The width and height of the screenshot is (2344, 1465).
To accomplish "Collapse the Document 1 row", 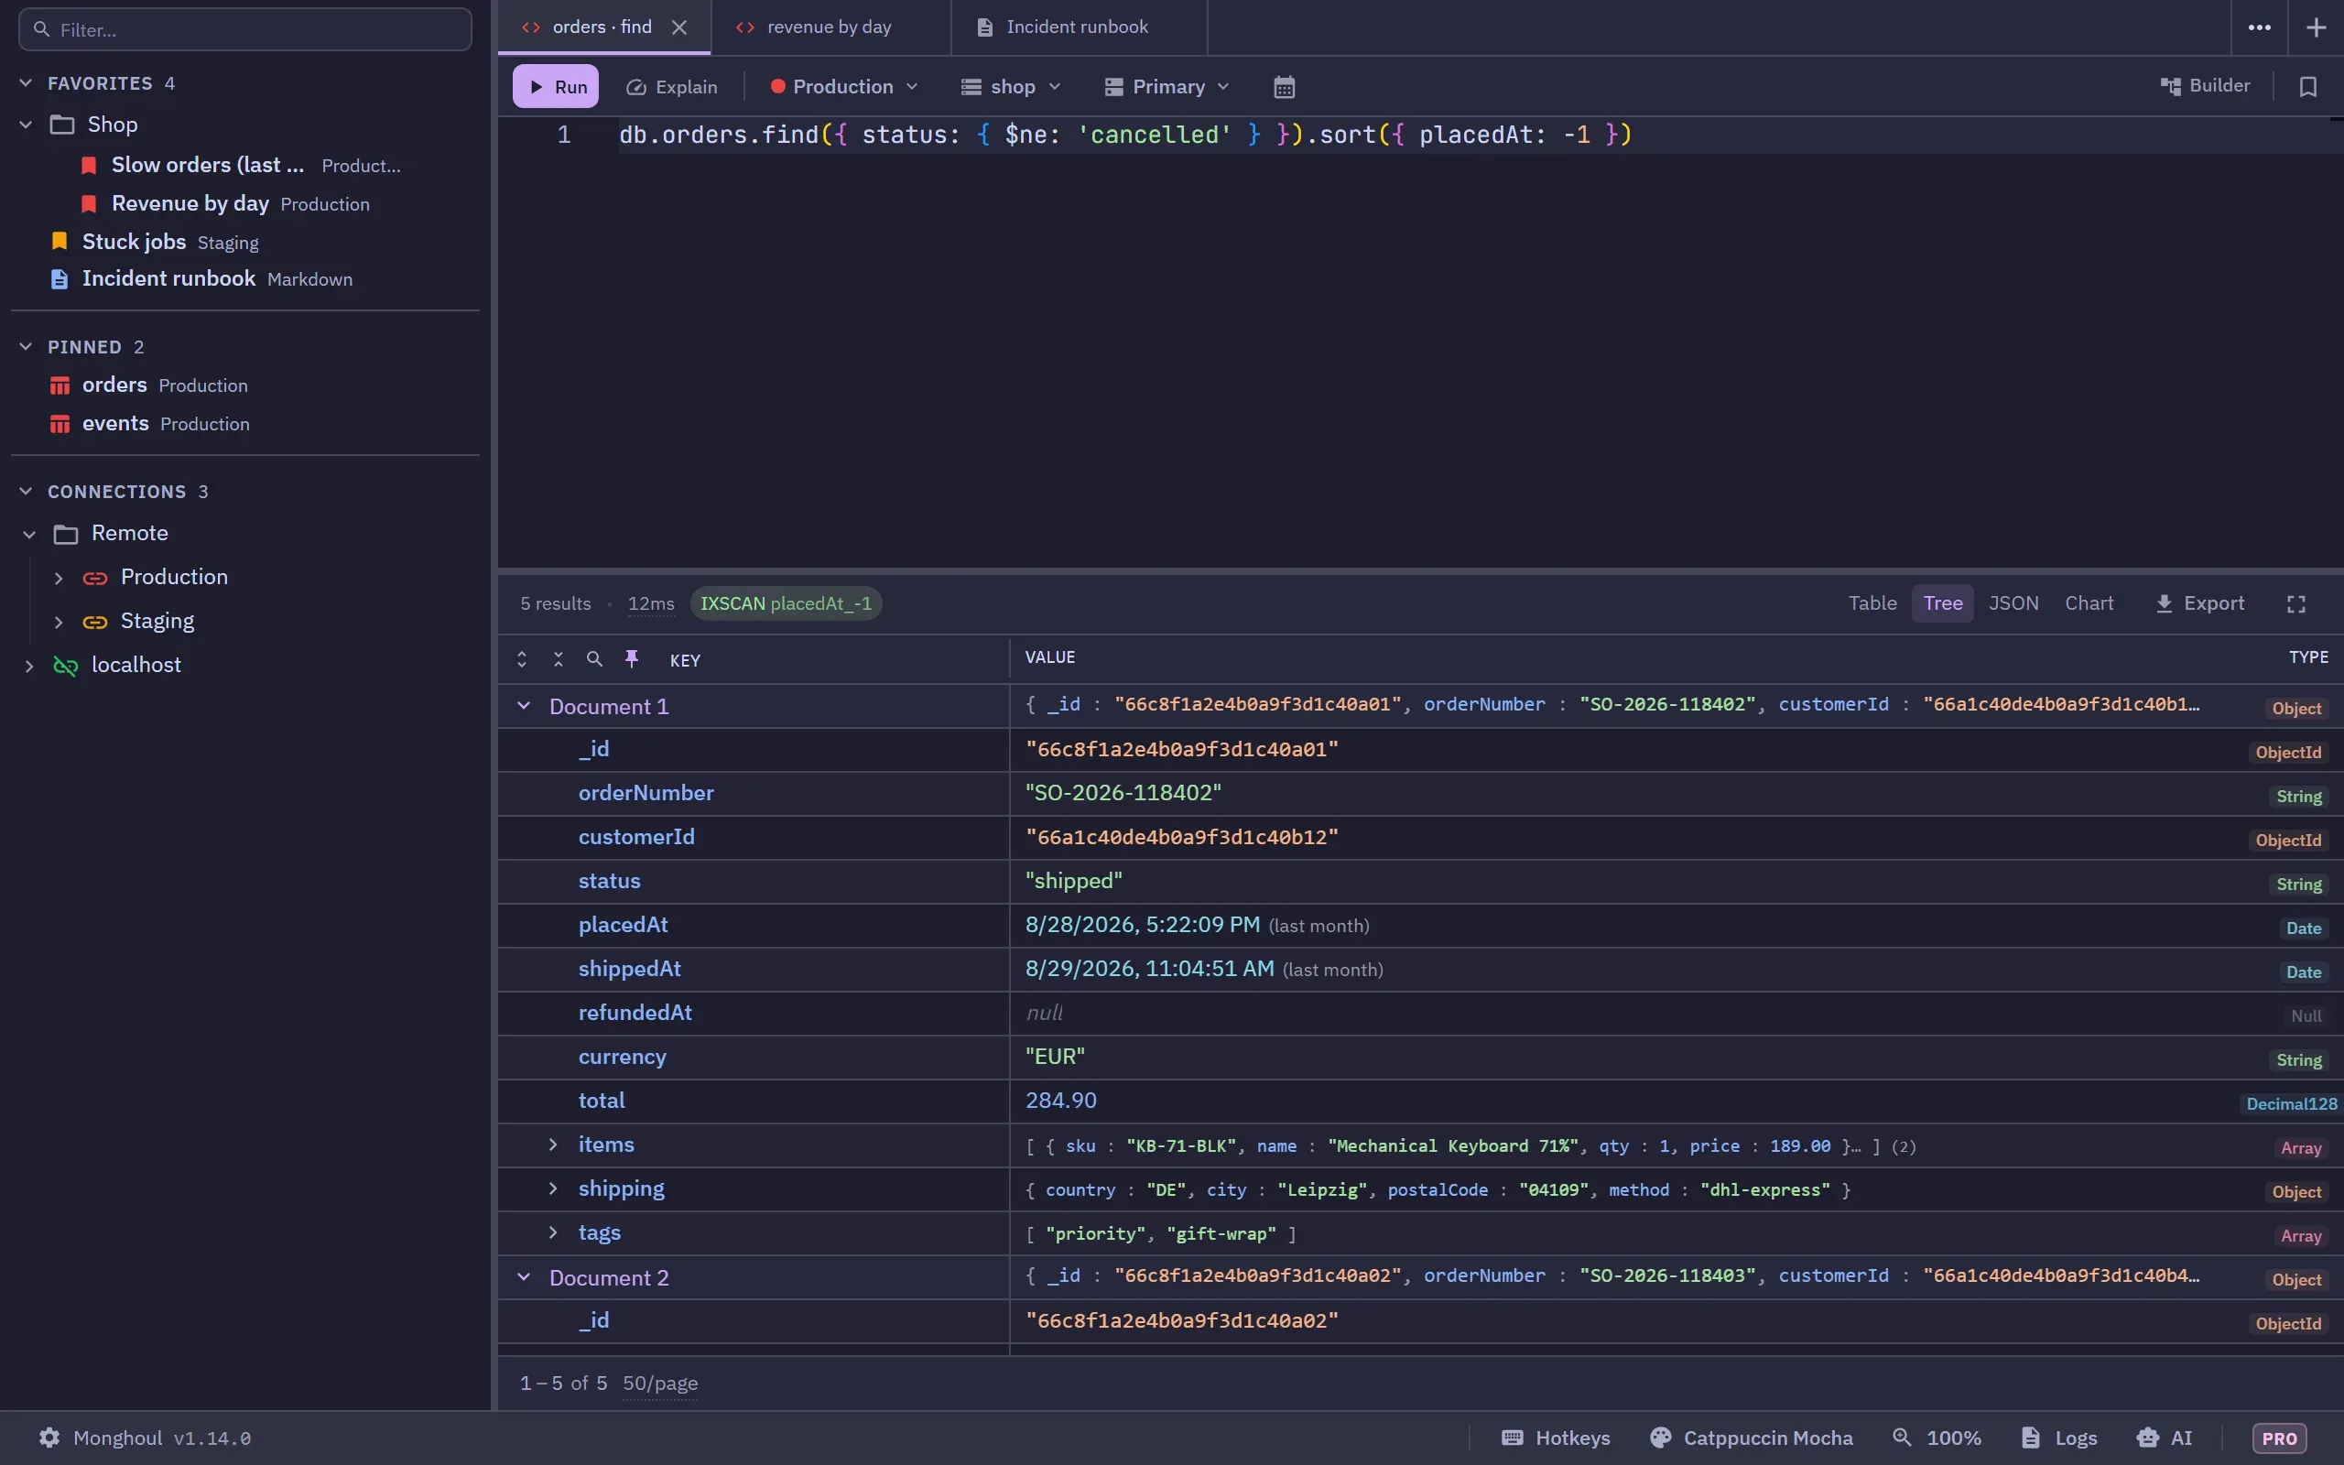I will (x=524, y=706).
